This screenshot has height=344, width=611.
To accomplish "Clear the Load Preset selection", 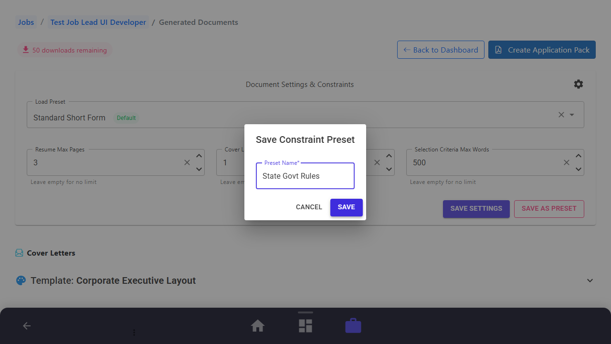I will 561,115.
